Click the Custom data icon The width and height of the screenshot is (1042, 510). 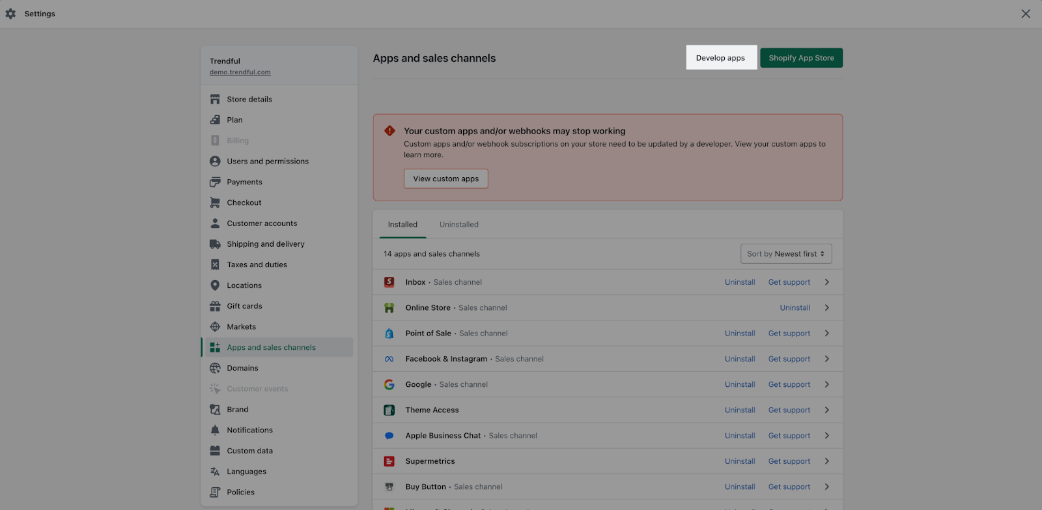[x=215, y=451]
